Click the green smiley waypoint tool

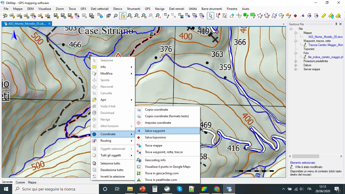click(x=246, y=16)
